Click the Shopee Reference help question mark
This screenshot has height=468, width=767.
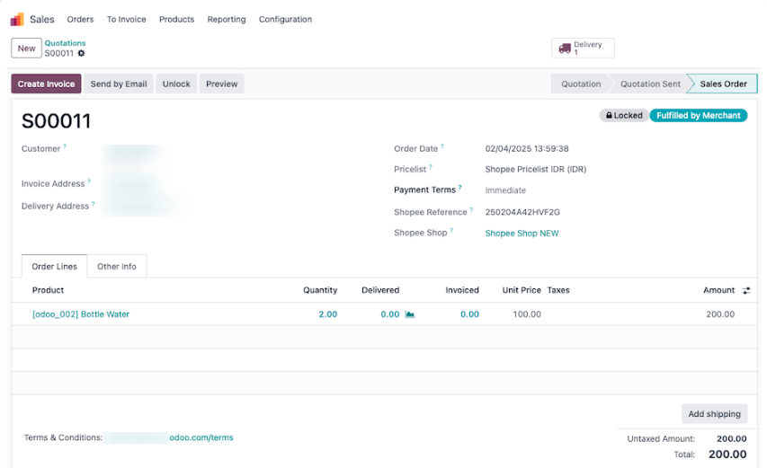tap(471, 209)
